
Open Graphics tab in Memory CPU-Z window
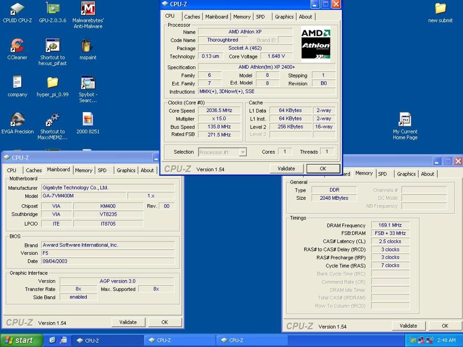coord(406,174)
